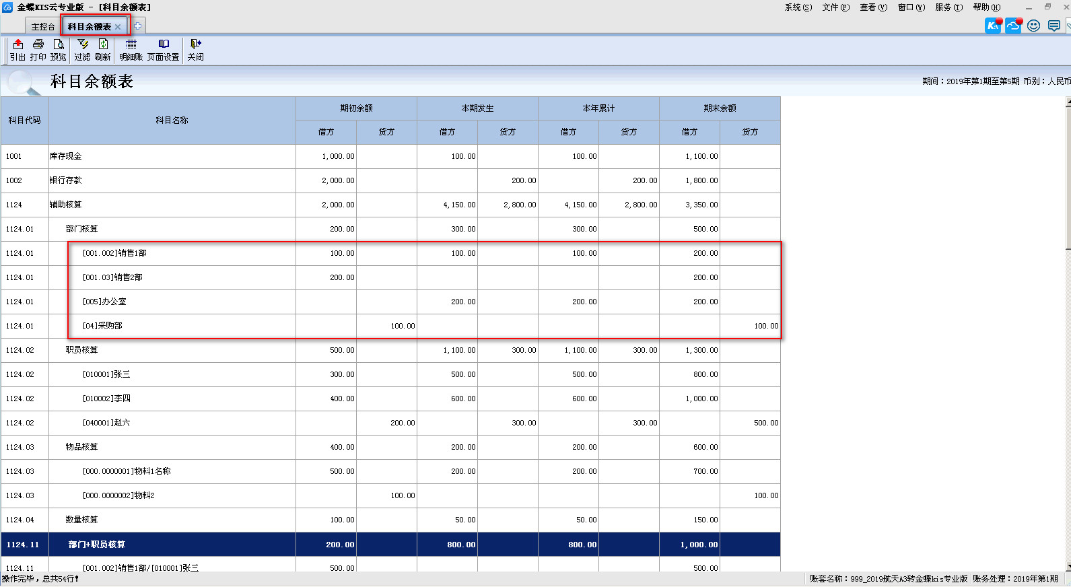Click the blue cloud icon with red badge
1071x587 pixels.
(x=1013, y=26)
